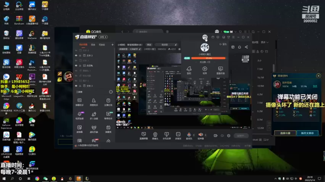
Task: Click the greyed start broadcast button
Action: pos(241,135)
